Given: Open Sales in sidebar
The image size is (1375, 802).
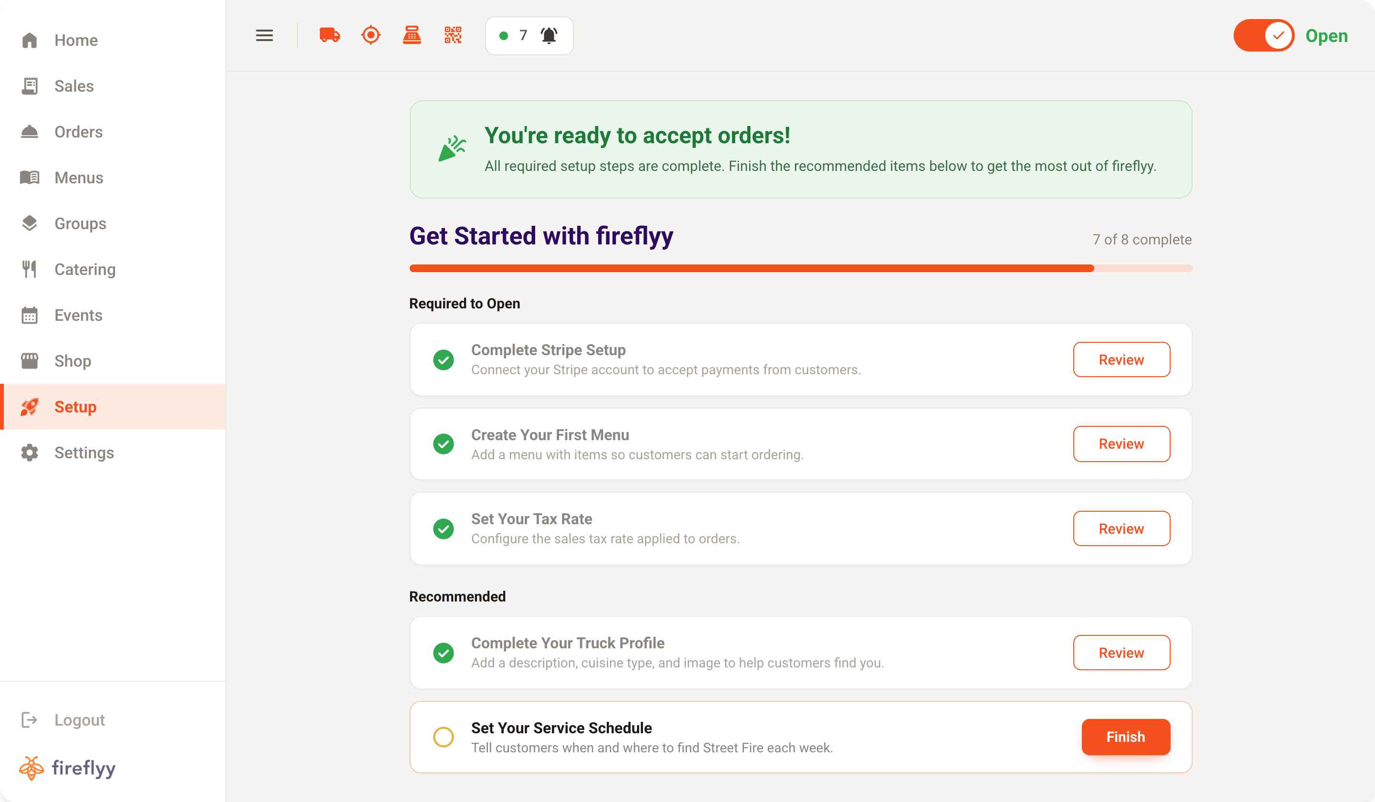Looking at the screenshot, I should 113,86.
